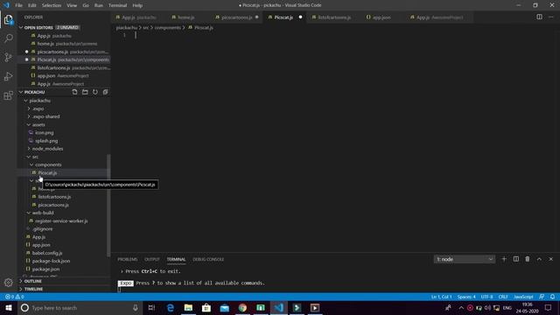Open the File menu

coord(18,5)
